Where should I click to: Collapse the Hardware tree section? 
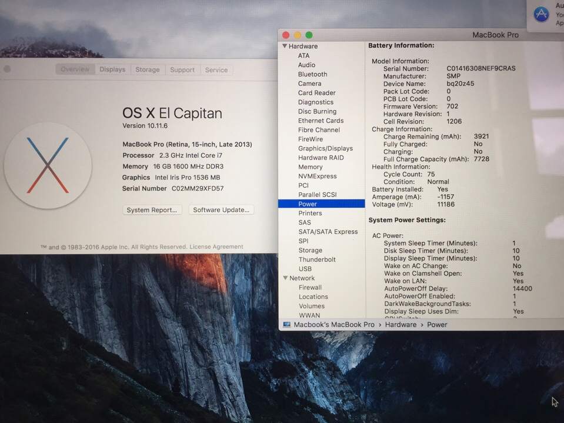click(x=285, y=46)
